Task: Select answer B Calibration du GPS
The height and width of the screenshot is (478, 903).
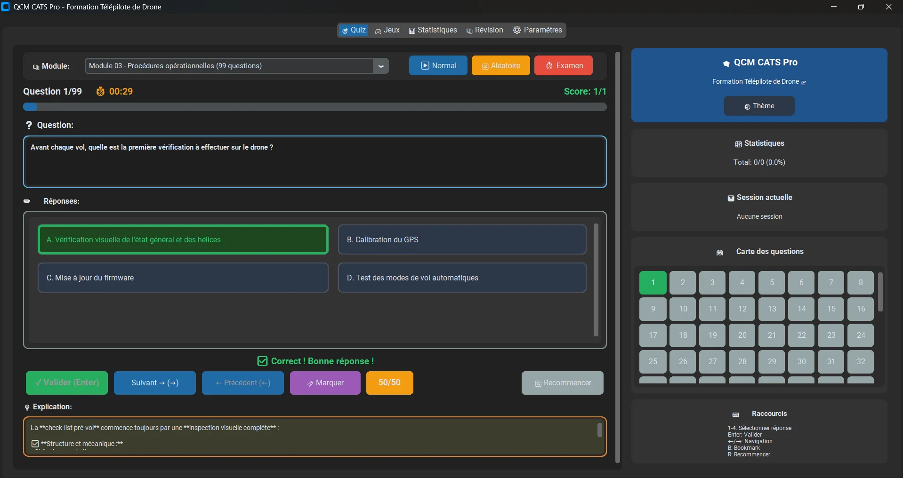Action: 462,240
